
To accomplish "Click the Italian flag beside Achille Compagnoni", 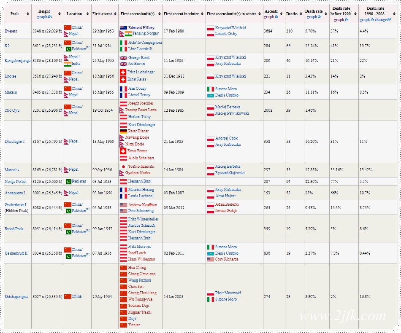I will pyautogui.click(x=123, y=43).
